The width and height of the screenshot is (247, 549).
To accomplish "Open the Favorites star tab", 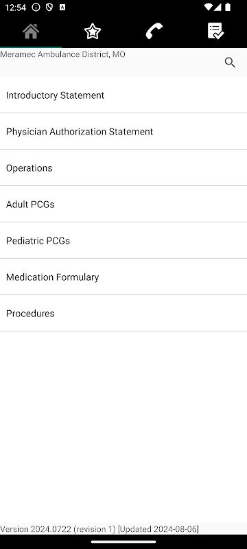I will 93,32.
